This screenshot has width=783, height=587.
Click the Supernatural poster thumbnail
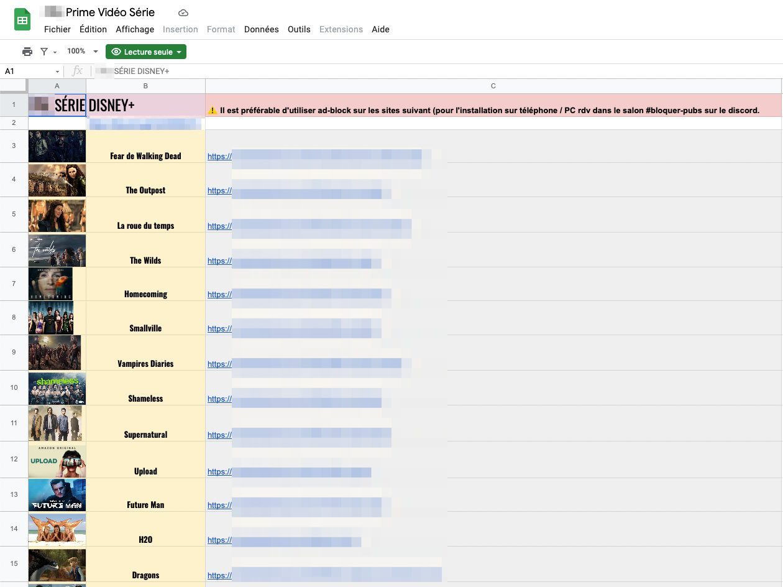tap(55, 423)
